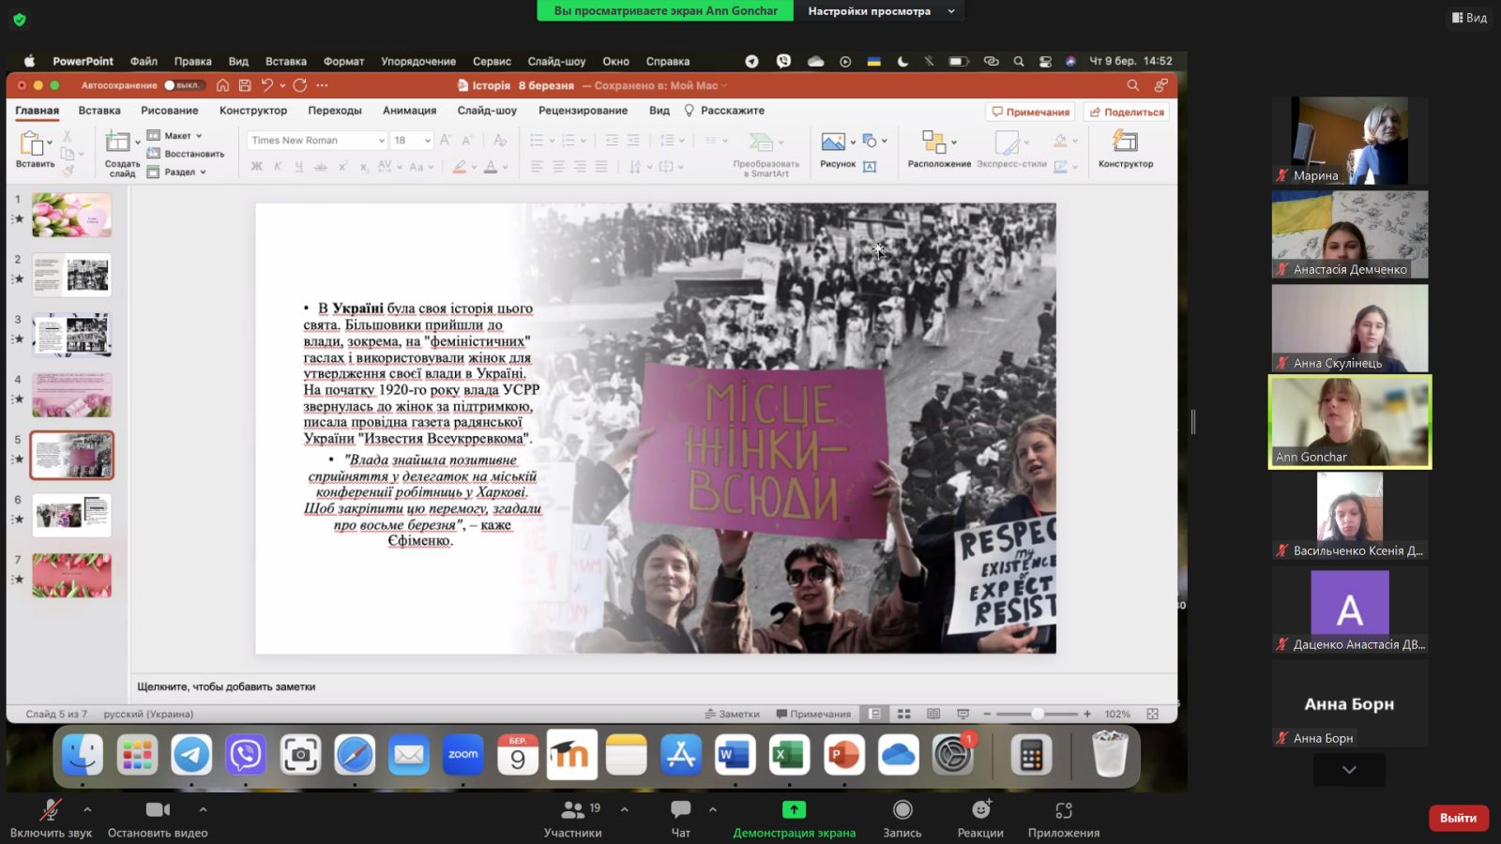Click the Примечания button beside Поделиться
Screen dimensions: 1501x844
[1030, 112]
